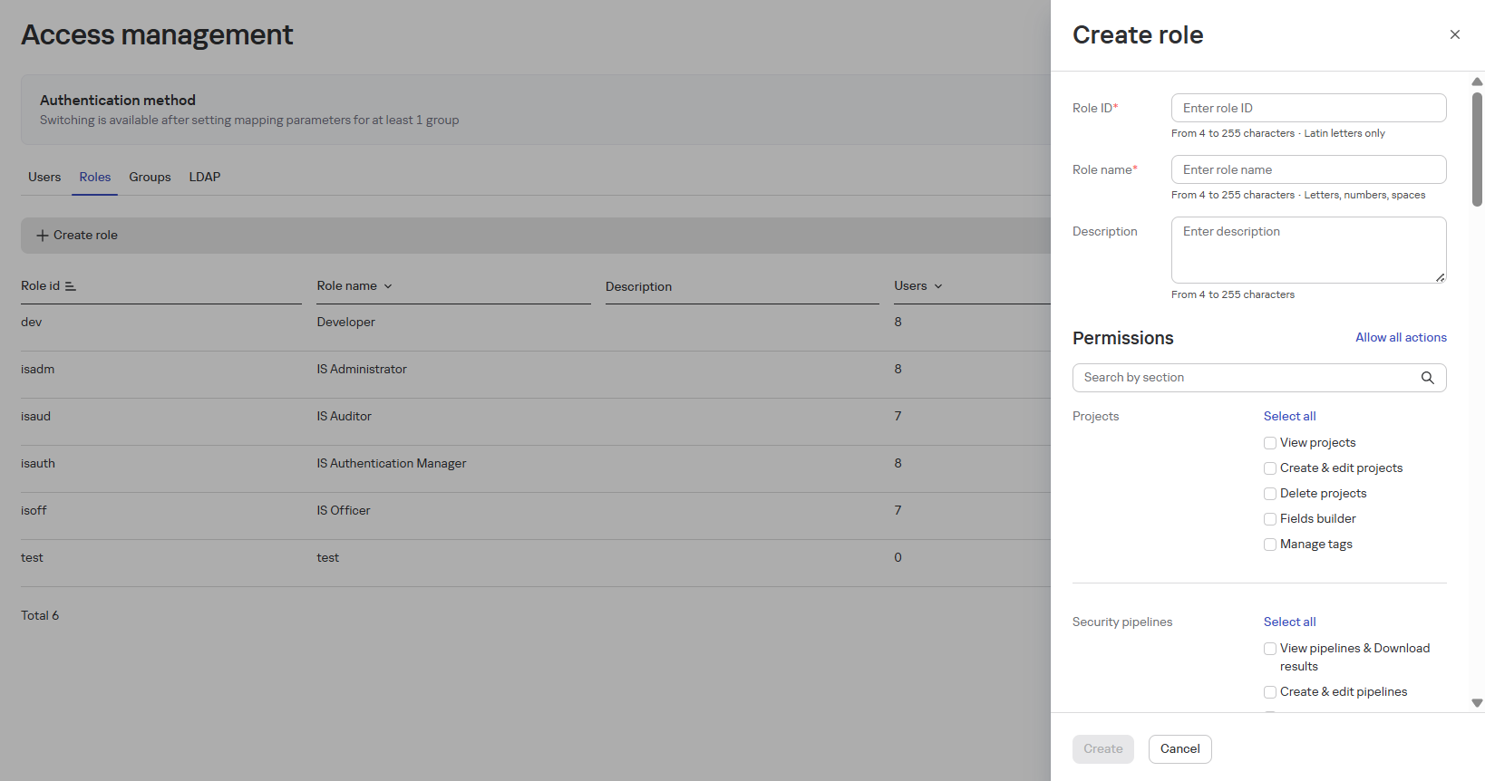Click the Allow all actions link

[x=1401, y=337]
